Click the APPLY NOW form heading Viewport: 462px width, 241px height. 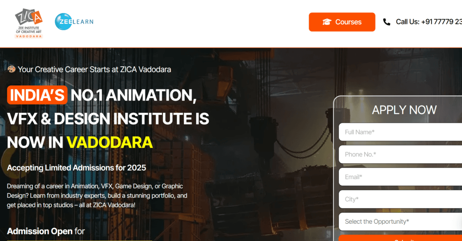404,110
